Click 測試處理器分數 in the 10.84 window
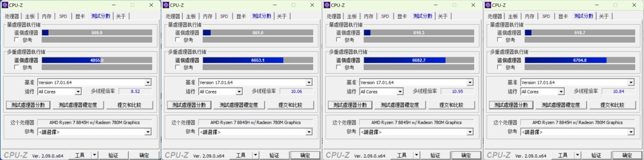This screenshot has width=644, height=160. (511, 105)
